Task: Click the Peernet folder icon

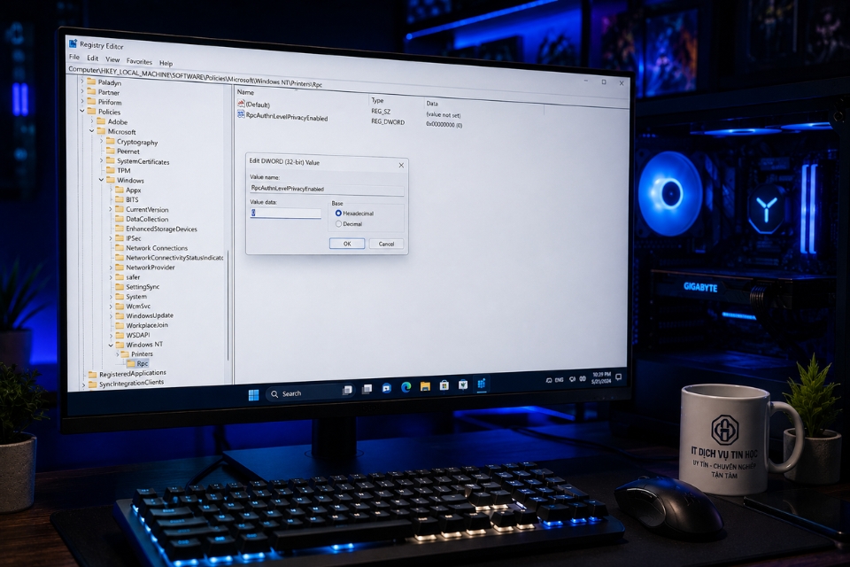Action: pos(111,151)
